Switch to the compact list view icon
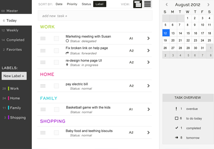Viewport: 214px width, 149px height. pyautogui.click(x=147, y=4)
